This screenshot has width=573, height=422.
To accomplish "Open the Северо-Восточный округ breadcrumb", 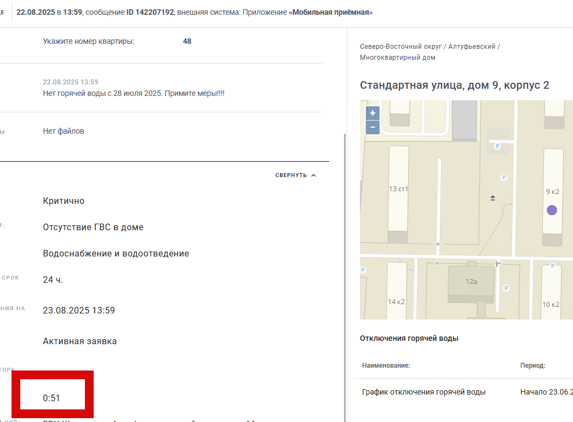I will 400,47.
